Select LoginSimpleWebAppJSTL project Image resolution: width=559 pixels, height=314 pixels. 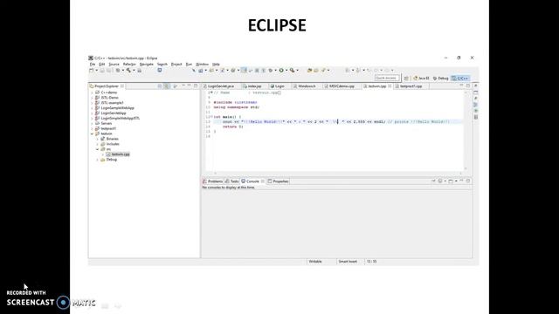(121, 119)
